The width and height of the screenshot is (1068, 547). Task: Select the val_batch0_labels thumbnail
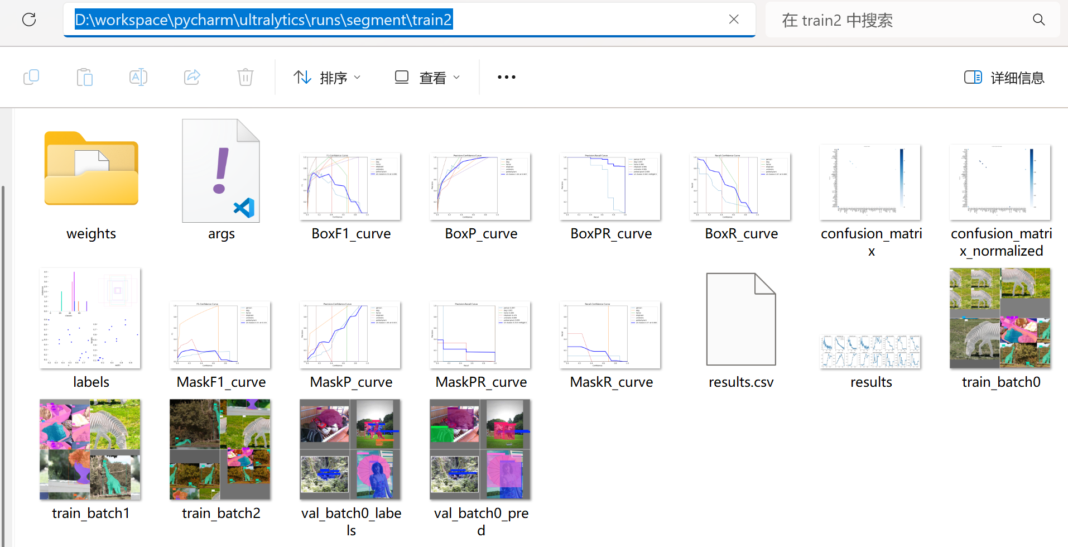coord(350,449)
